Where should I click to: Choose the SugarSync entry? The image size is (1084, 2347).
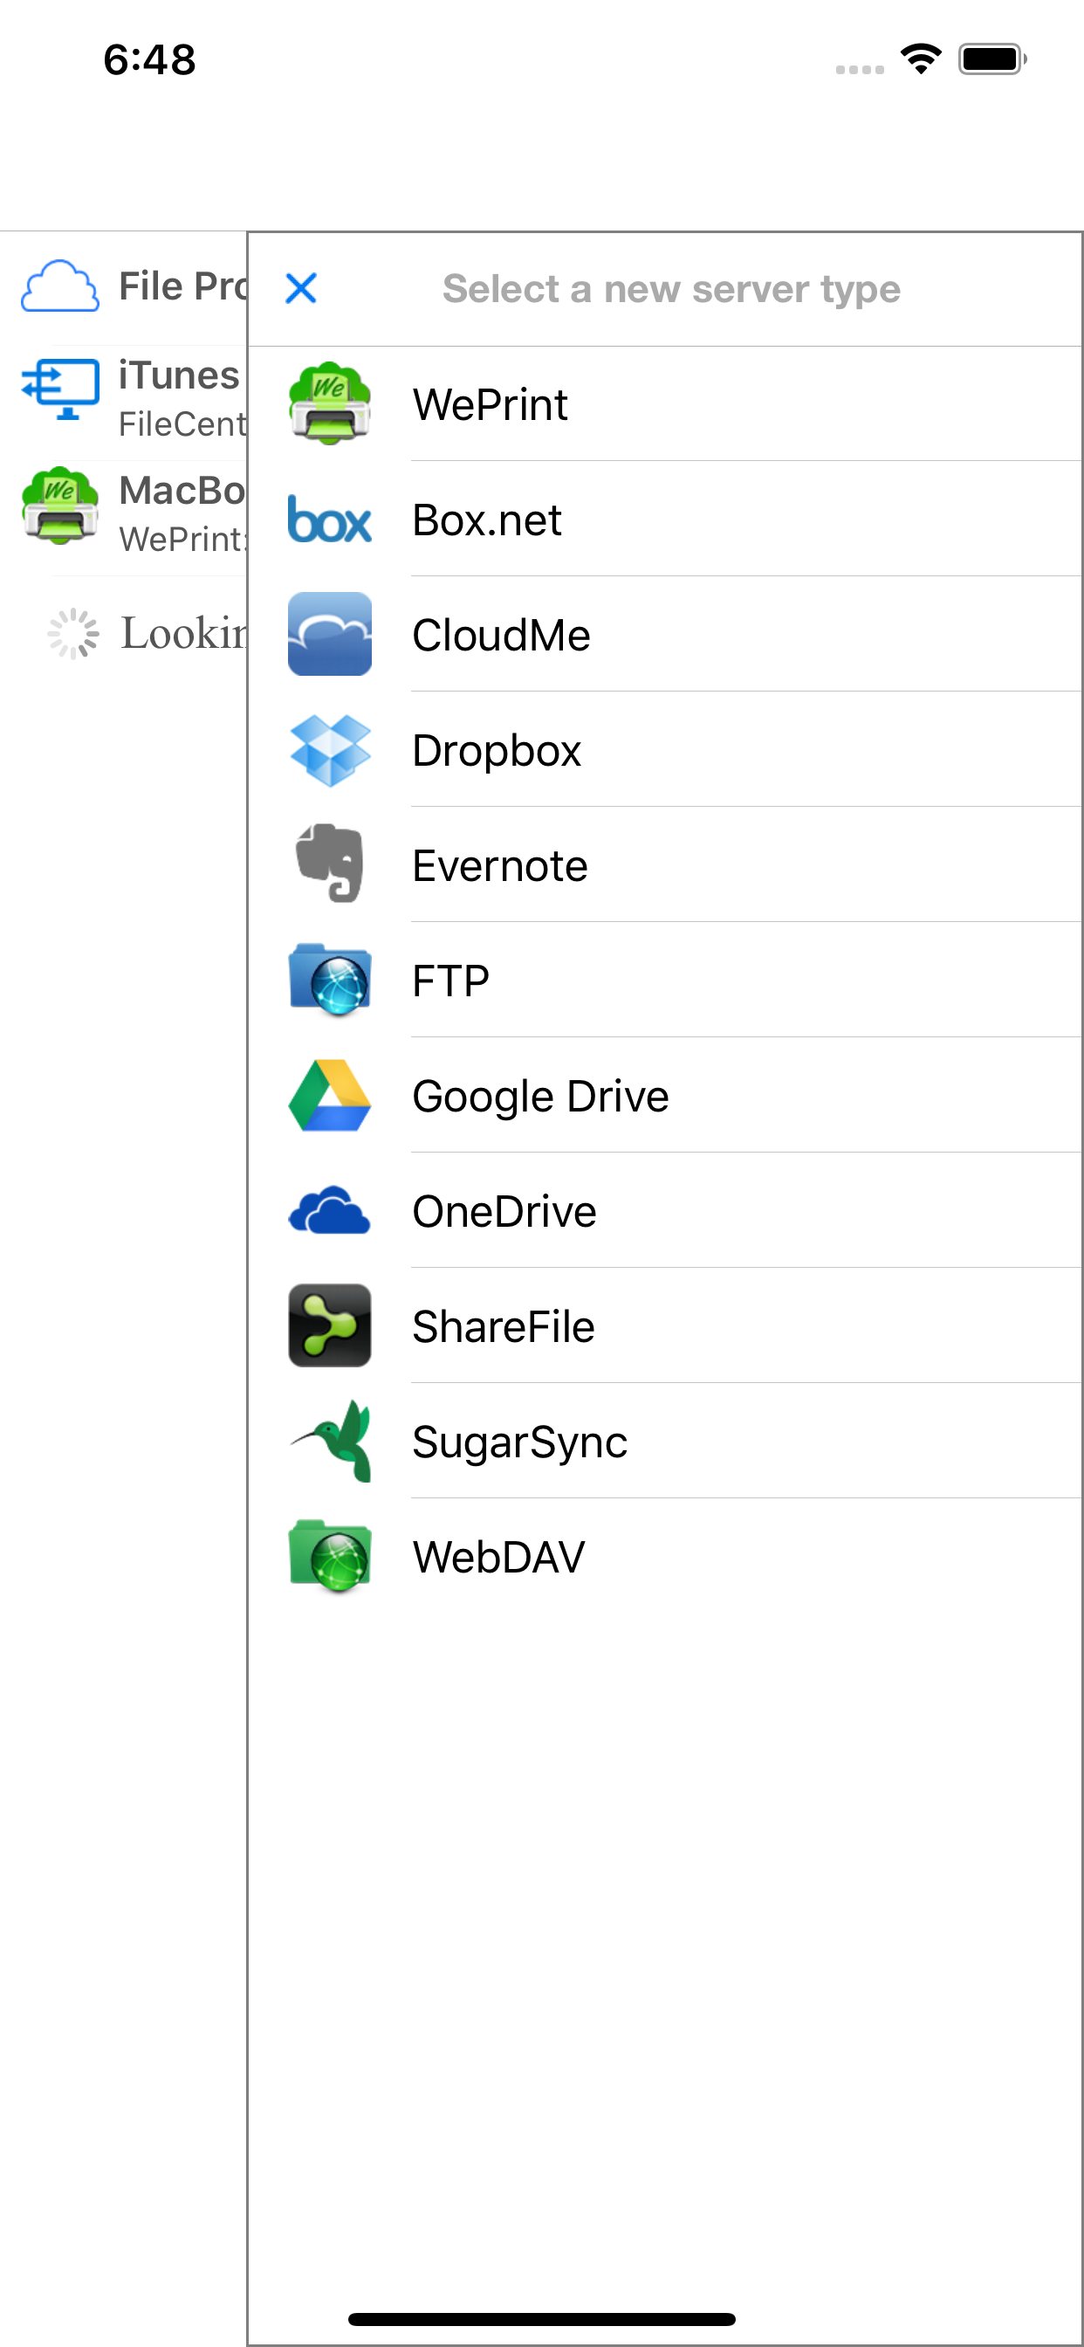coord(665,1441)
